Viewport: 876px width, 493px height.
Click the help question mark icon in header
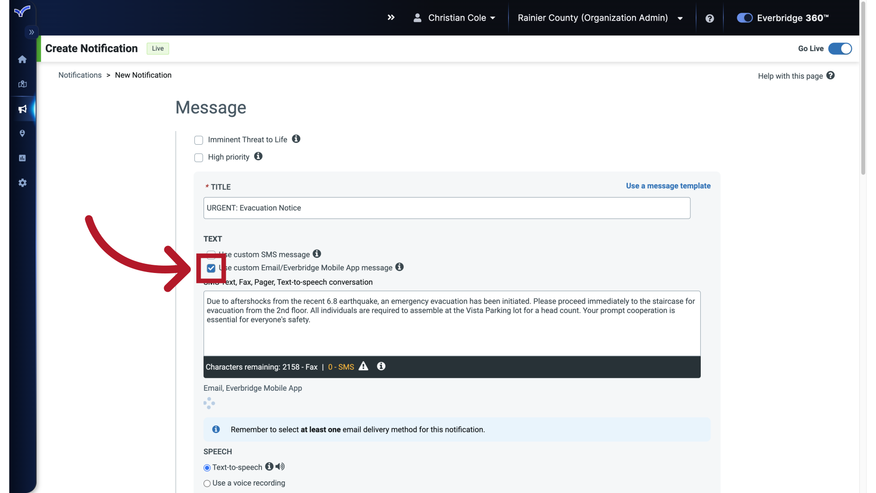click(709, 18)
